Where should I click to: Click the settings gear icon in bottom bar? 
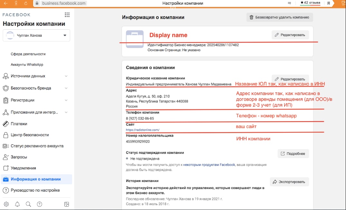[6, 204]
